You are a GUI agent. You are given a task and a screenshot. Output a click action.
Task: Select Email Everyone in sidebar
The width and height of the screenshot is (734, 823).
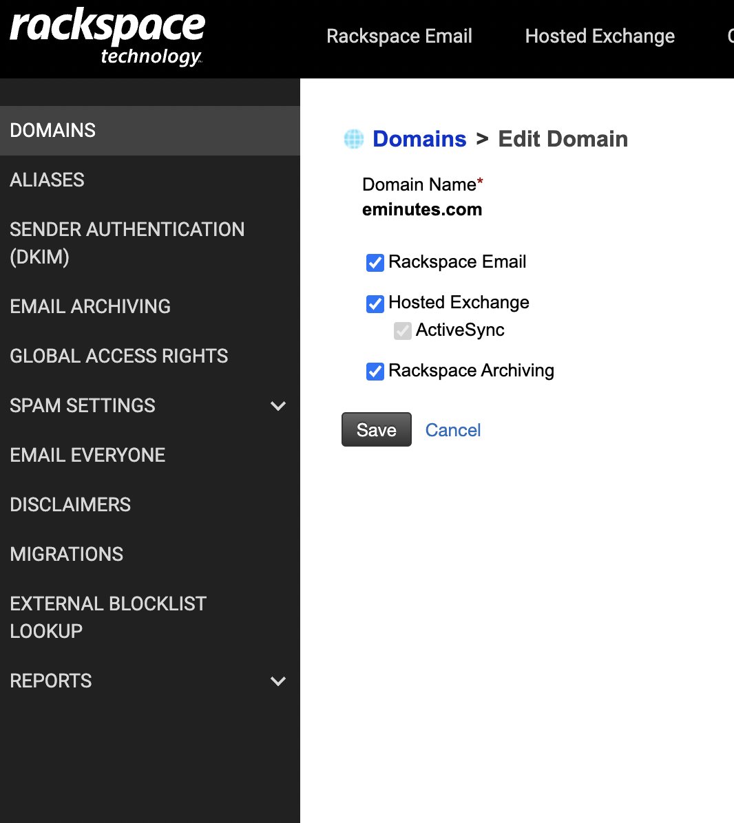point(149,455)
